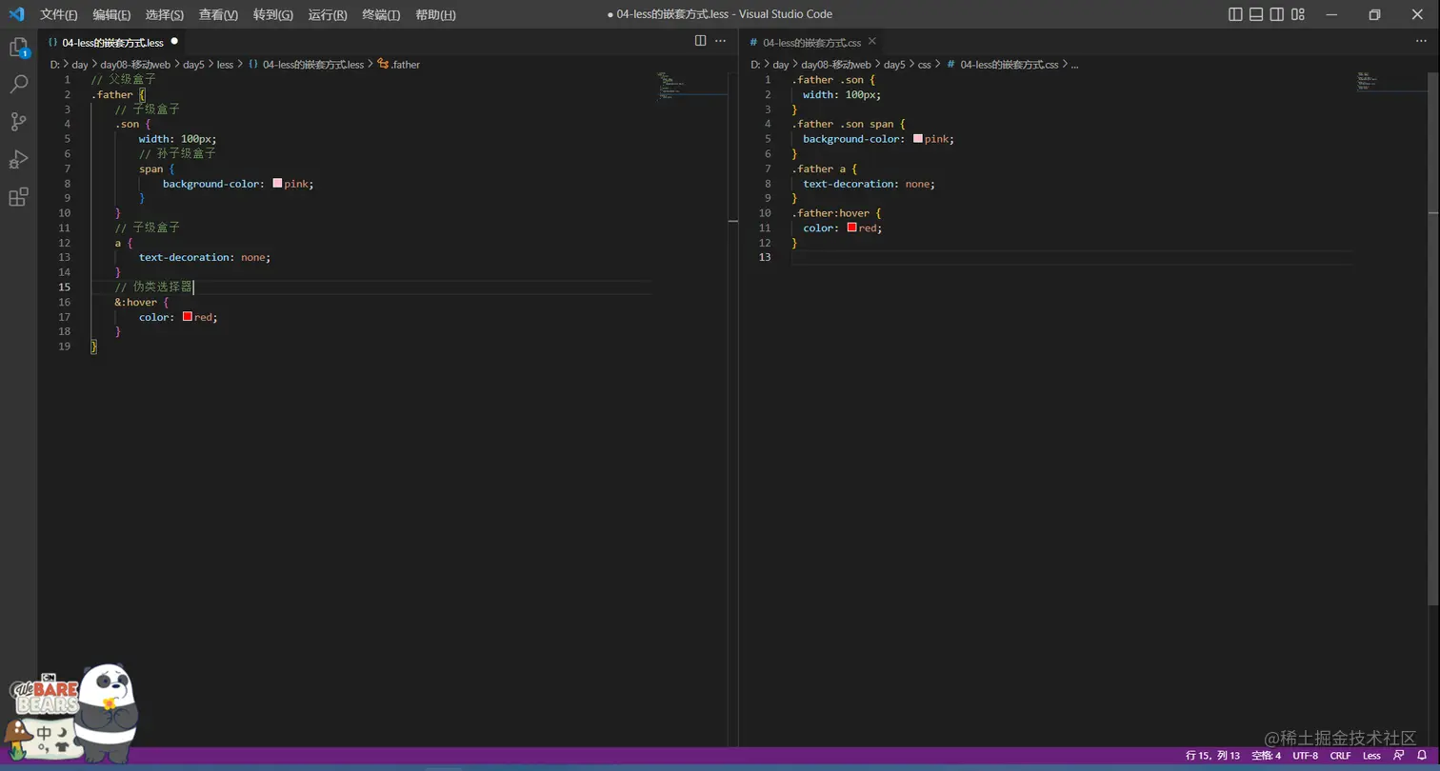The width and height of the screenshot is (1440, 771).
Task: Click .father .son span { in css editor
Action: [x=849, y=124]
